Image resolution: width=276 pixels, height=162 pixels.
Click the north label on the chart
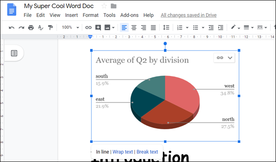pos(228,119)
